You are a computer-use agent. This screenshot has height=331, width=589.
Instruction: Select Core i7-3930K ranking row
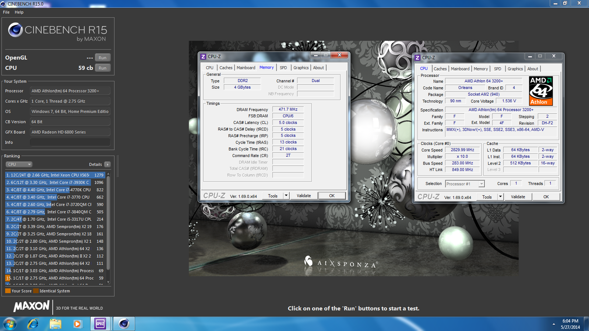click(55, 182)
